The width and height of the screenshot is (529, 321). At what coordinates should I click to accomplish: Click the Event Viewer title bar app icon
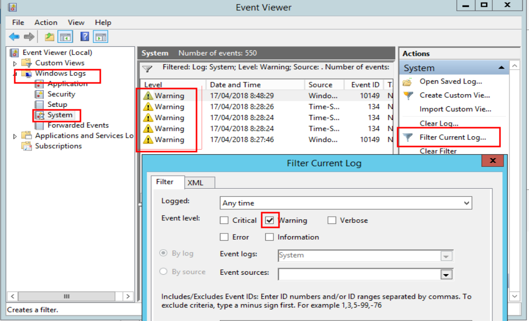coord(13,7)
